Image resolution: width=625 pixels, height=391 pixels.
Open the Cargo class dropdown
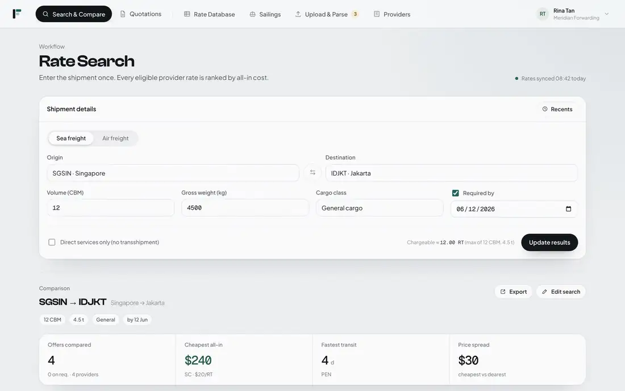coord(380,208)
